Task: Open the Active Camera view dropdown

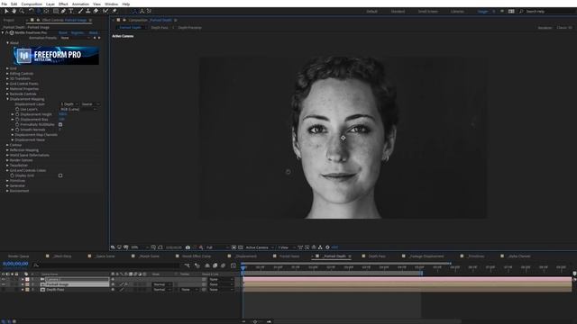Action: (x=260, y=247)
